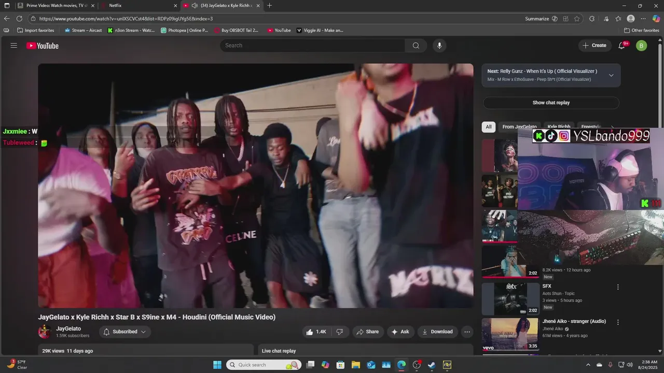This screenshot has width=664, height=373.
Task: Expand the Next up playlist panel
Action: [x=611, y=75]
